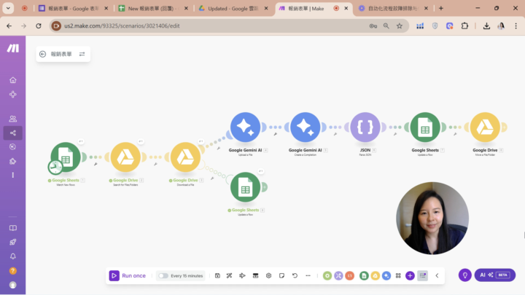Click the purple lightbulb help button
The image size is (525, 295).
tap(464, 275)
